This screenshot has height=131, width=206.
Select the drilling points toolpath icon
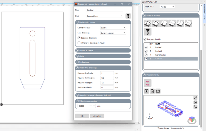pos(164,24)
